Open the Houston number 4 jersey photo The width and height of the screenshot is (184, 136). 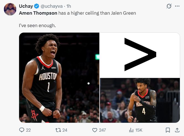pos(140,100)
